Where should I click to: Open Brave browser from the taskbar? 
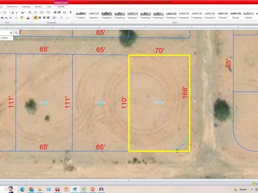point(93,190)
